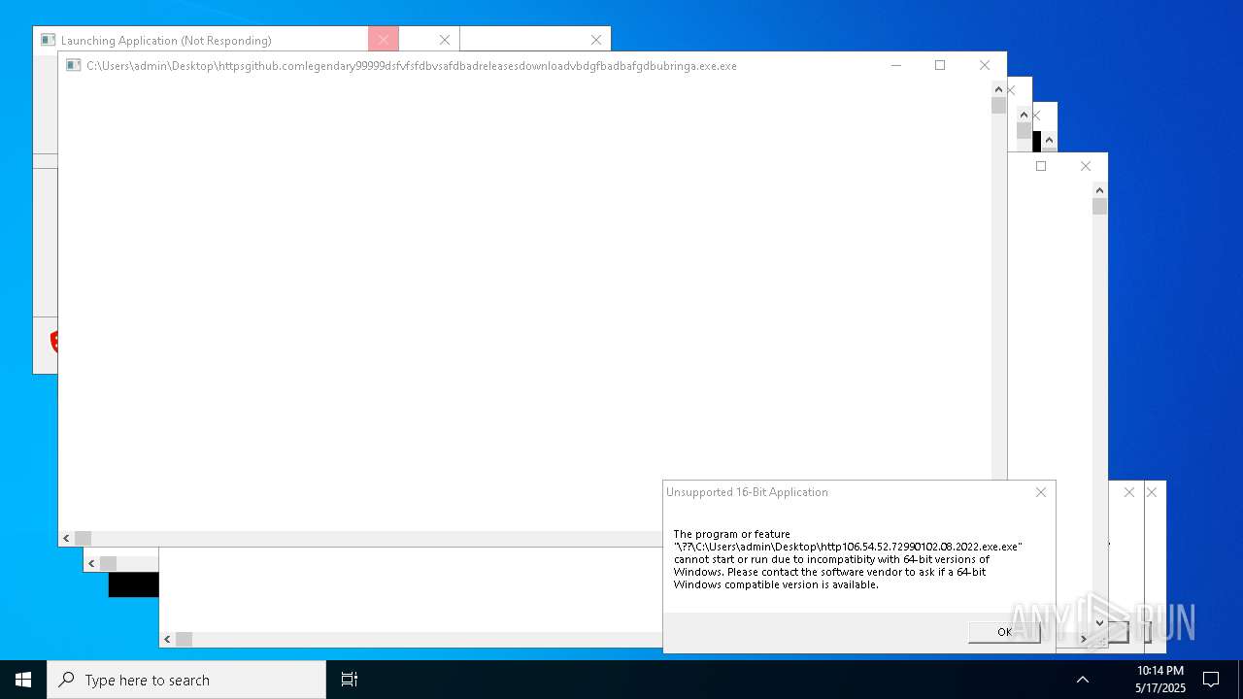Open the Windows Start menu
The image size is (1243, 699).
[23, 680]
